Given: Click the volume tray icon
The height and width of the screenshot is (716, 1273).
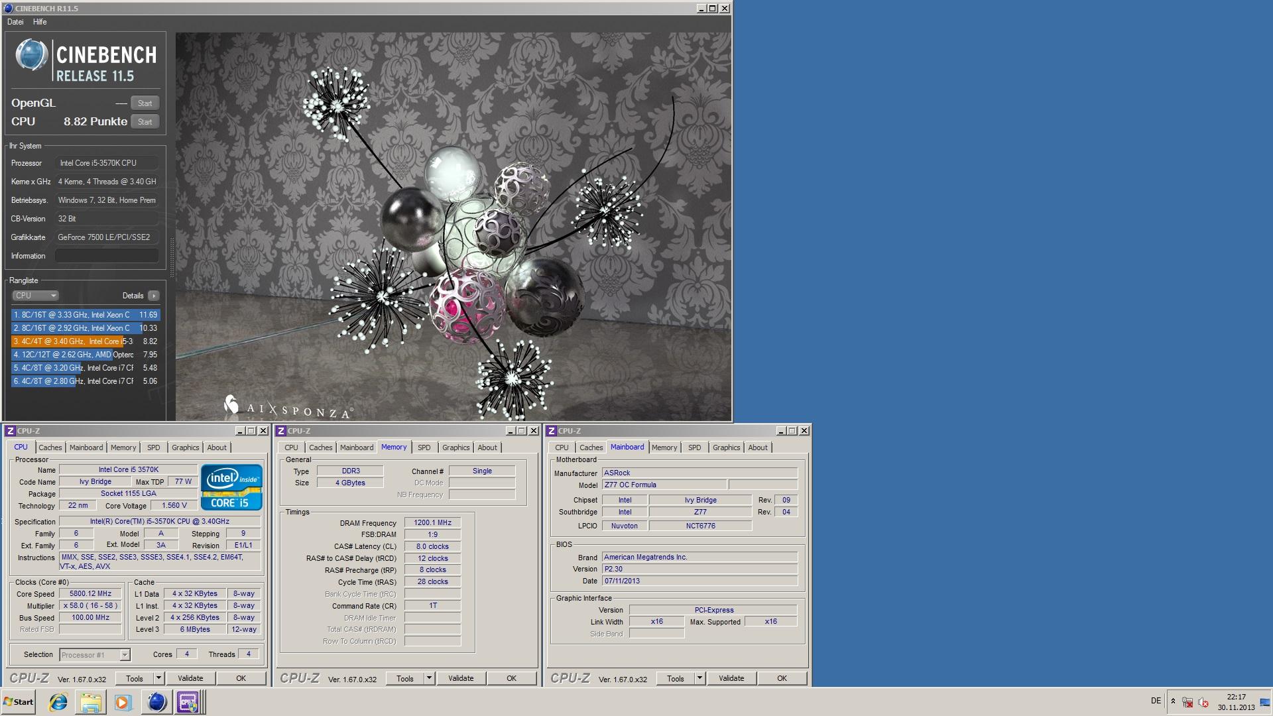Looking at the screenshot, I should tap(1203, 702).
